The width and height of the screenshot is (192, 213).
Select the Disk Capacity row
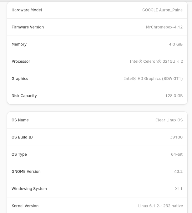[97, 96]
